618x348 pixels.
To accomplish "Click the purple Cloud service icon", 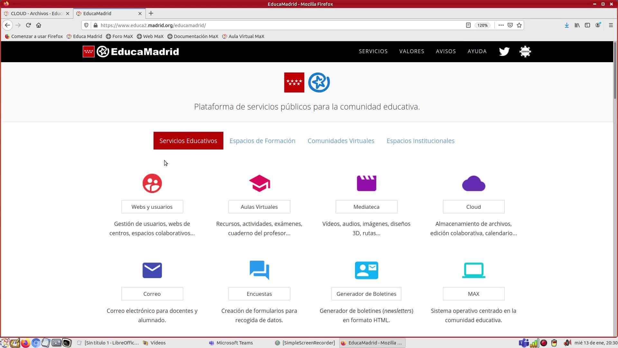I will (x=473, y=183).
